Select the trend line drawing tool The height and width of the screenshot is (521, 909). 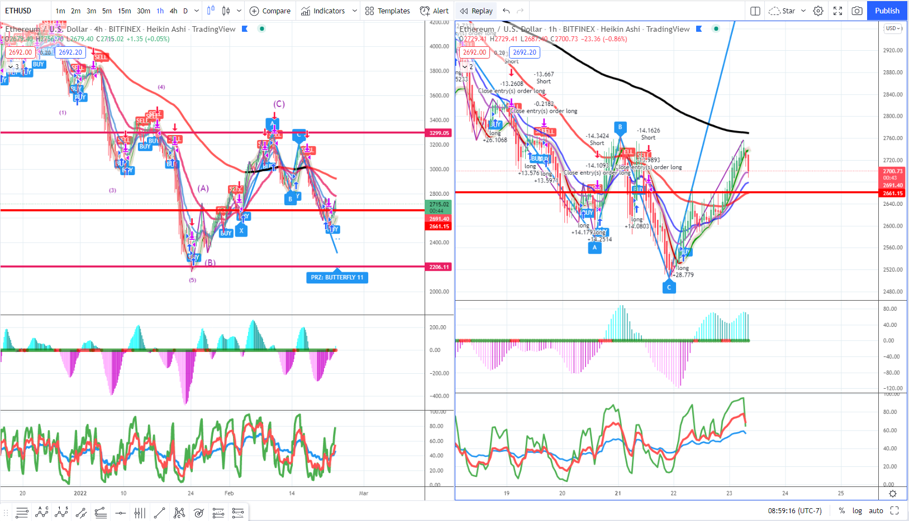159,513
